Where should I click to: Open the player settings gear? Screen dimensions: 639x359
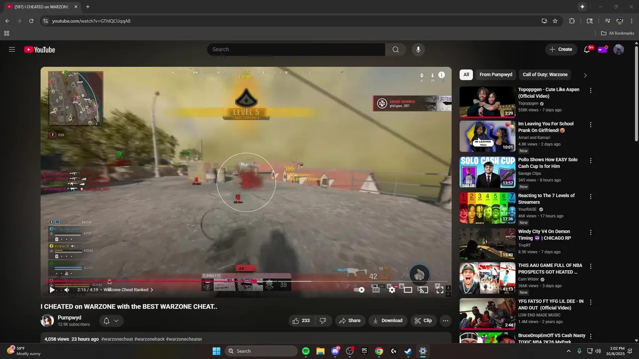[x=392, y=290]
